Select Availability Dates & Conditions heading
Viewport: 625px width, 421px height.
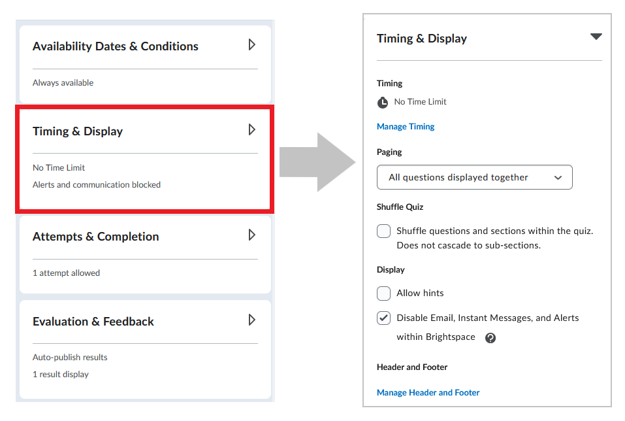115,46
